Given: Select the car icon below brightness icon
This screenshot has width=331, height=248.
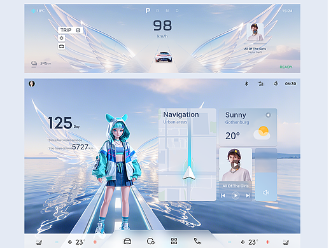Looking at the screenshot, I should click(x=62, y=46).
